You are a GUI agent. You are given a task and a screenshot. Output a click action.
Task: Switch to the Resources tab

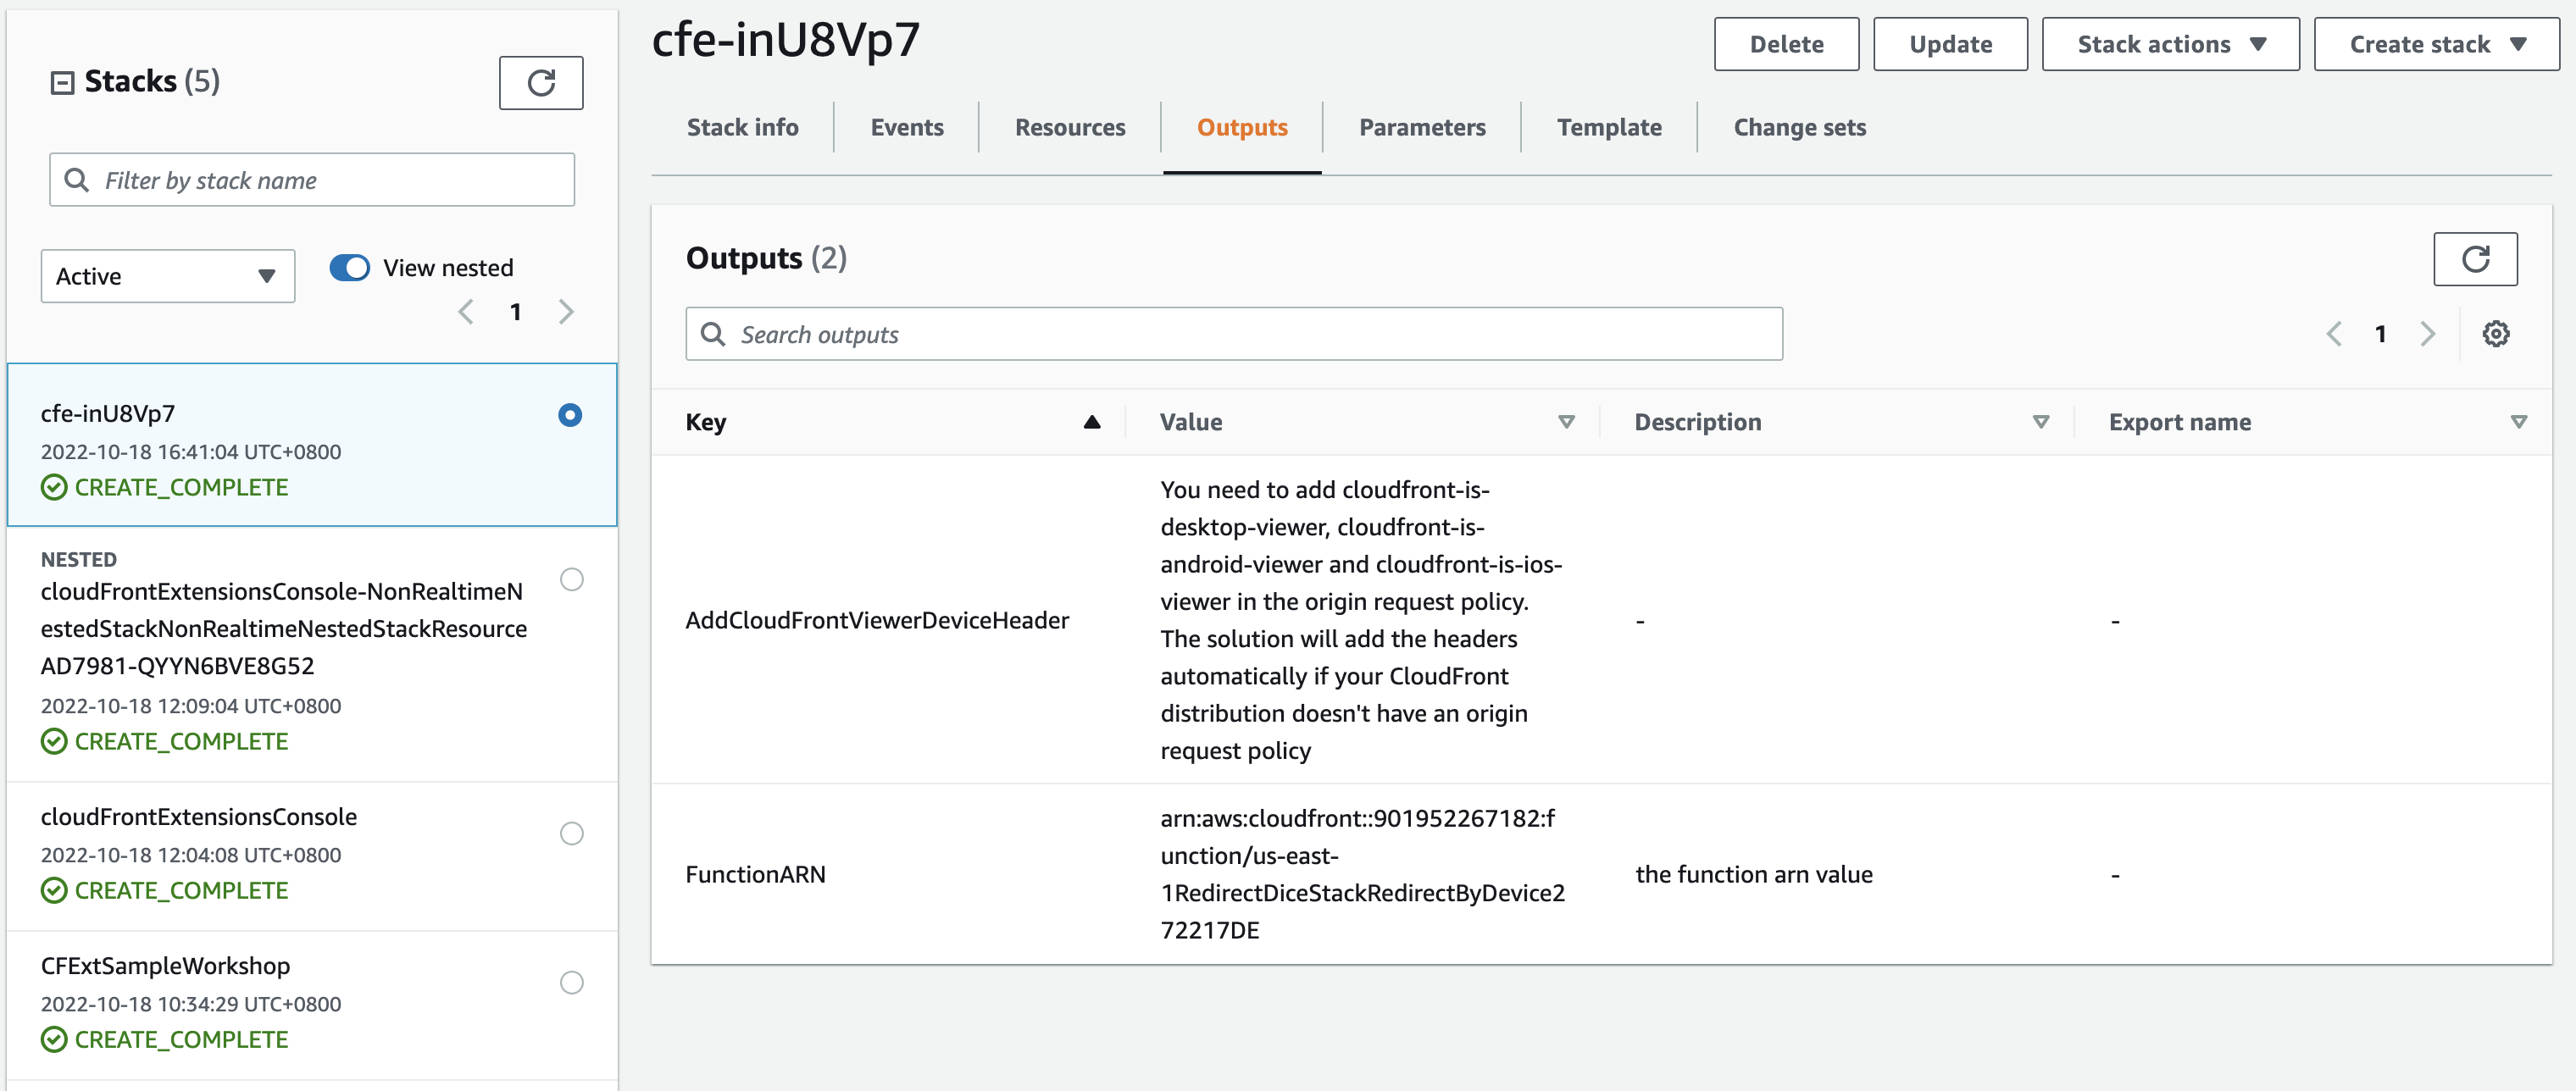[x=1069, y=126]
